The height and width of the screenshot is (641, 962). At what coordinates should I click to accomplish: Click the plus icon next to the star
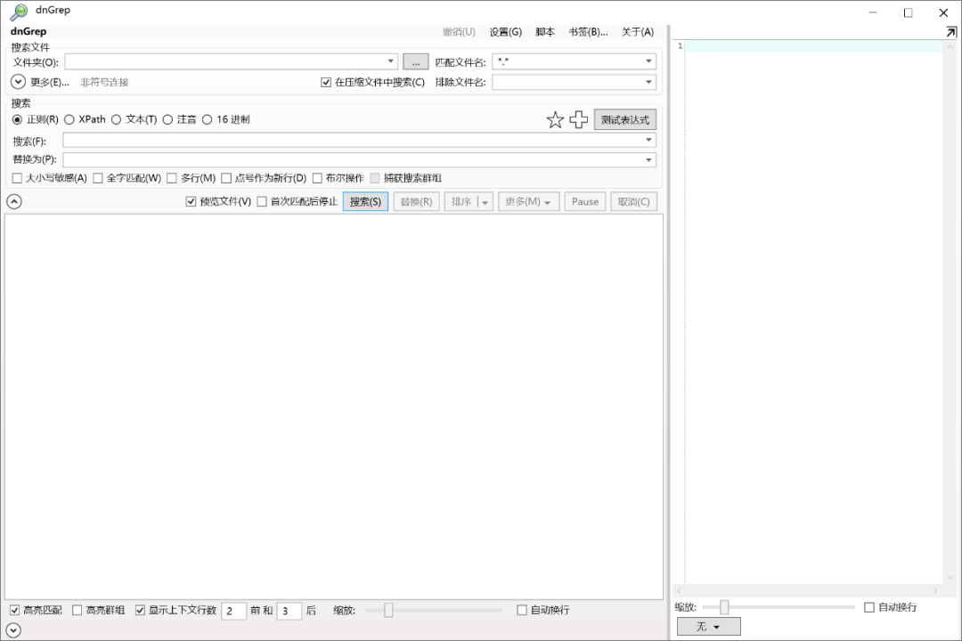pyautogui.click(x=578, y=118)
